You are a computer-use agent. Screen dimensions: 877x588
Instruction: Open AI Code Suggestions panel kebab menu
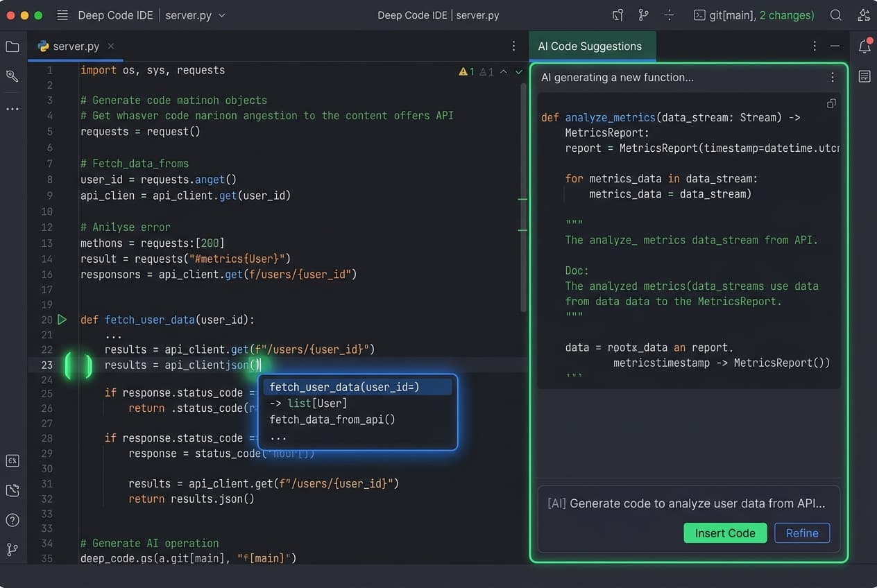(x=815, y=46)
